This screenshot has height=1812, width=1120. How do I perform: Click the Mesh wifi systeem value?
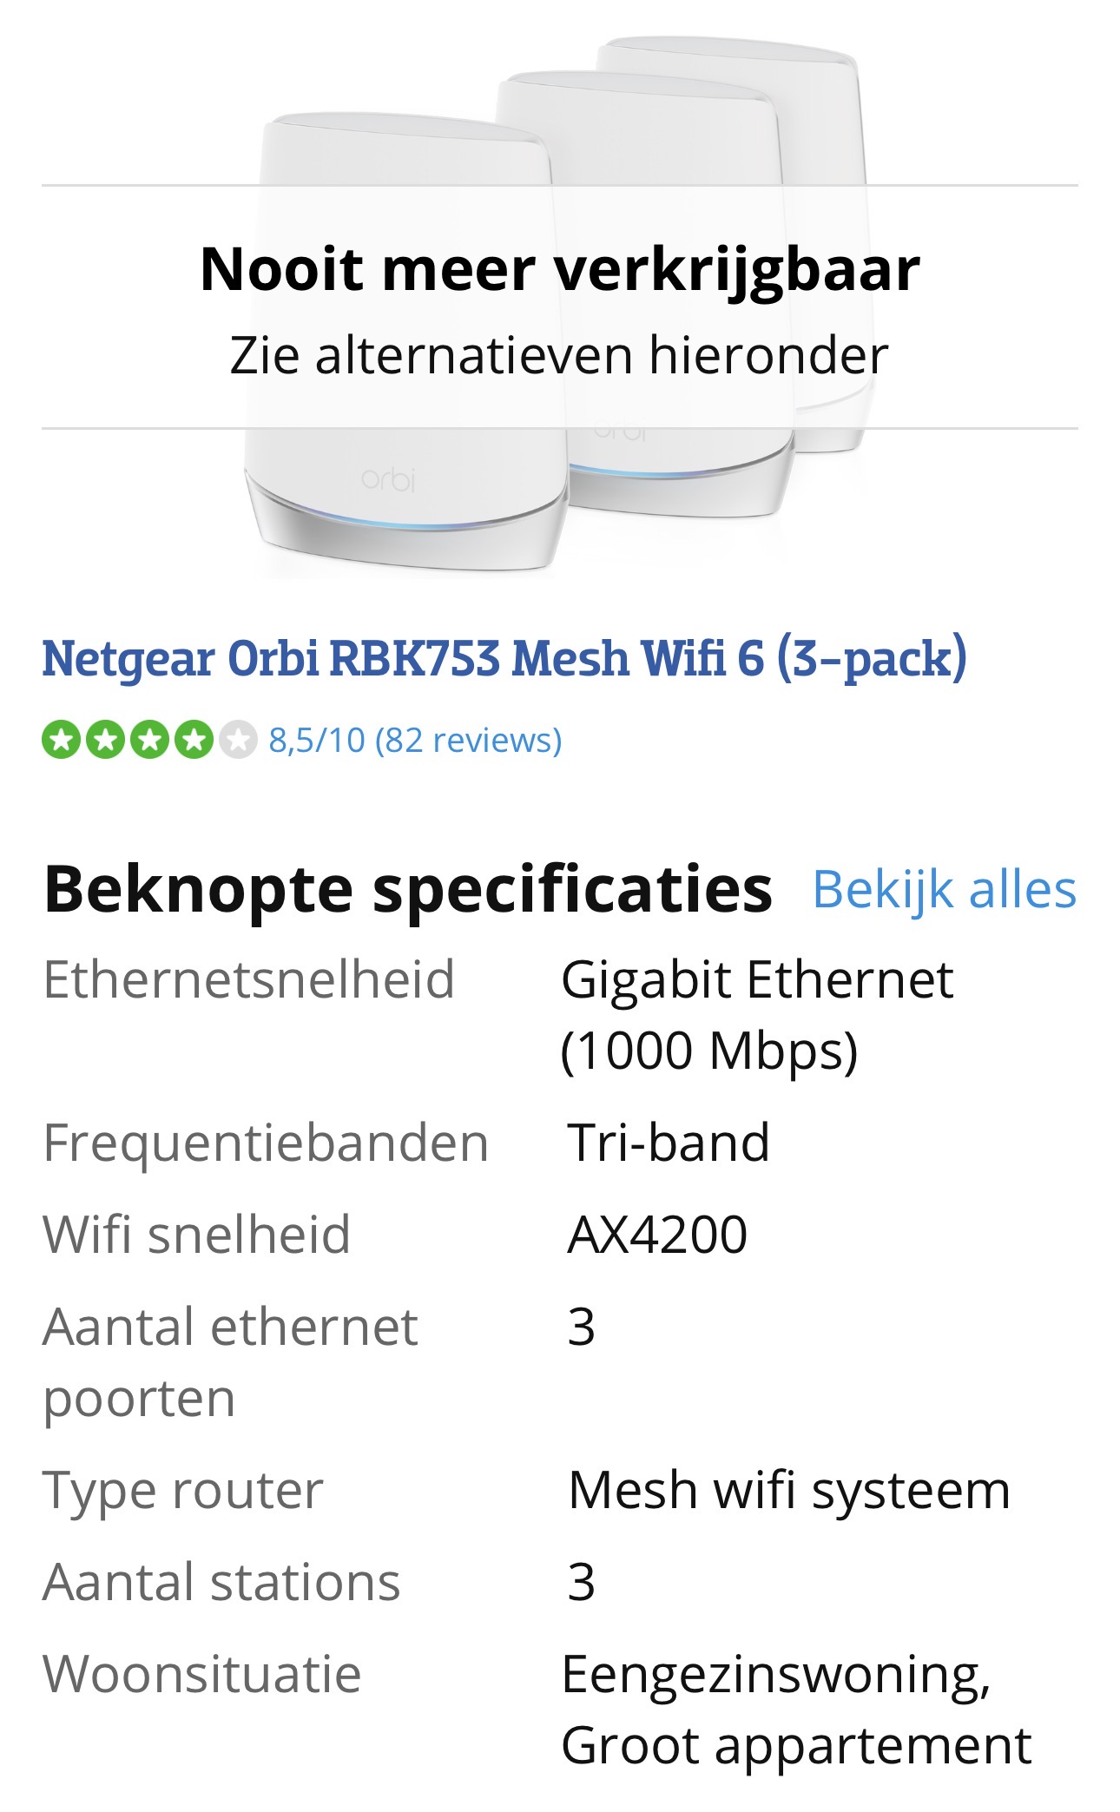pos(789,1491)
